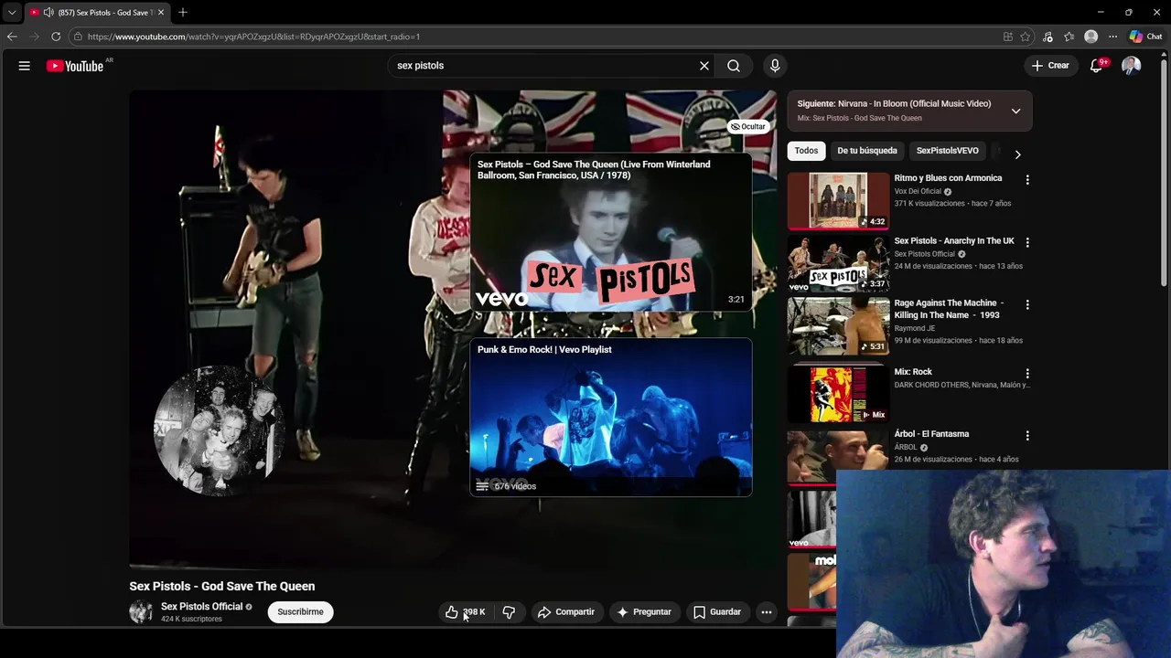This screenshot has width=1171, height=658.
Task: Like the video (398 K)
Action: point(466,612)
